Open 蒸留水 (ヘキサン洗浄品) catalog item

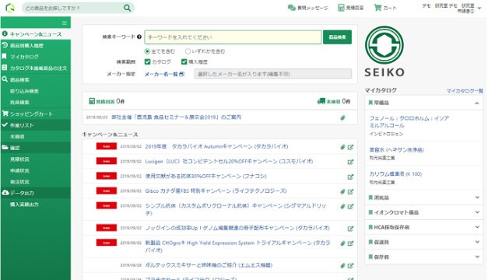tap(396, 150)
